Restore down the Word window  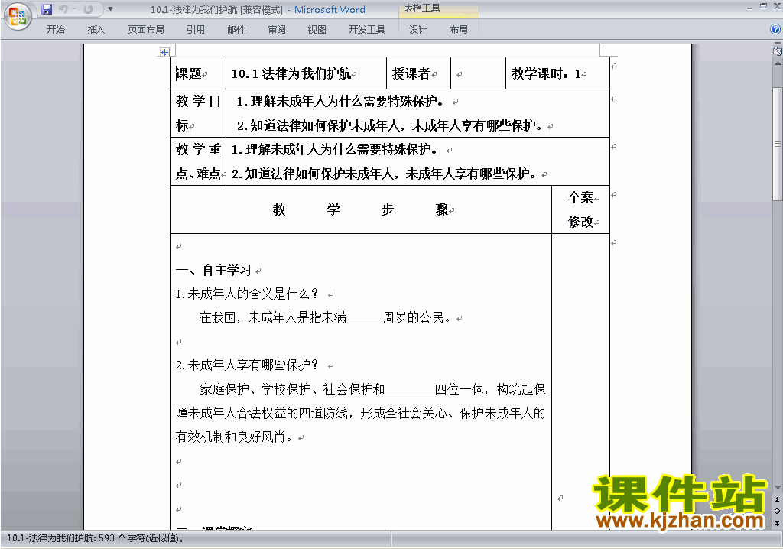(x=763, y=6)
